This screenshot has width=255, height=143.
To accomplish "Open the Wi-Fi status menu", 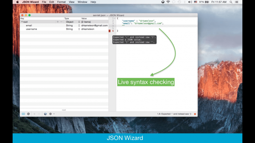I will tap(168, 2).
